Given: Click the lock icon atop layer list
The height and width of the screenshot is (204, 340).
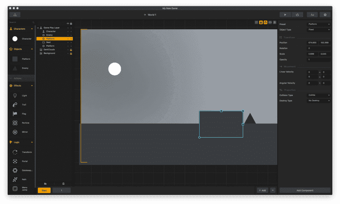Looking at the screenshot, I should click(71, 24).
